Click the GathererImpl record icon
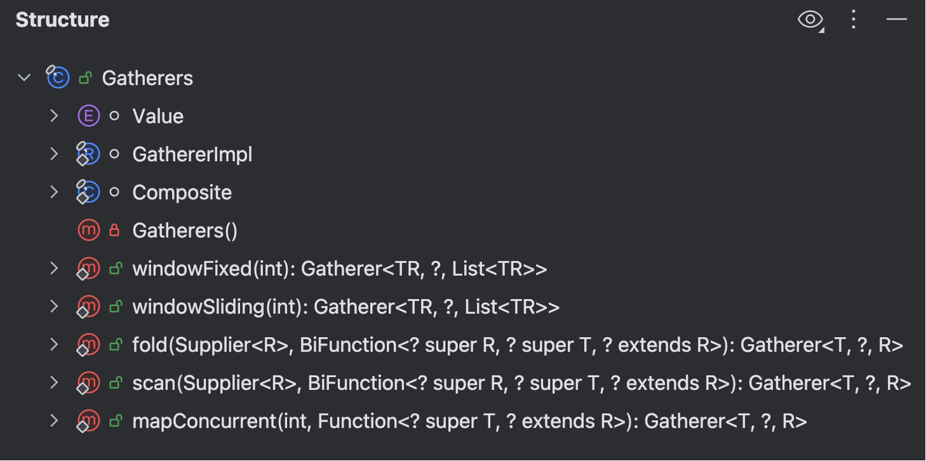The image size is (926, 461). (x=88, y=154)
